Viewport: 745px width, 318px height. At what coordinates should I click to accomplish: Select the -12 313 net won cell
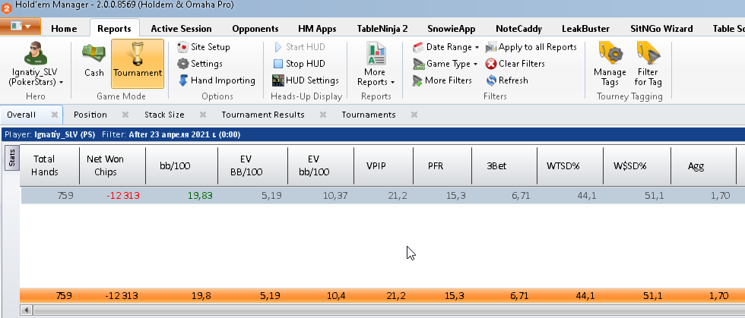[x=122, y=195]
